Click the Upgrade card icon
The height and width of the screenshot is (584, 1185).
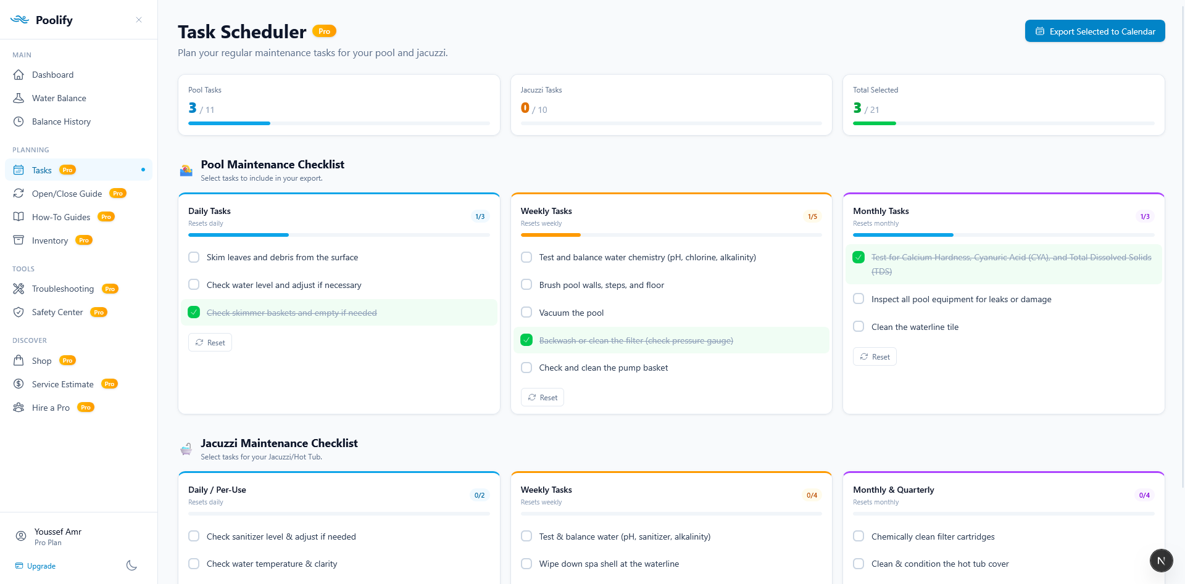click(x=19, y=565)
